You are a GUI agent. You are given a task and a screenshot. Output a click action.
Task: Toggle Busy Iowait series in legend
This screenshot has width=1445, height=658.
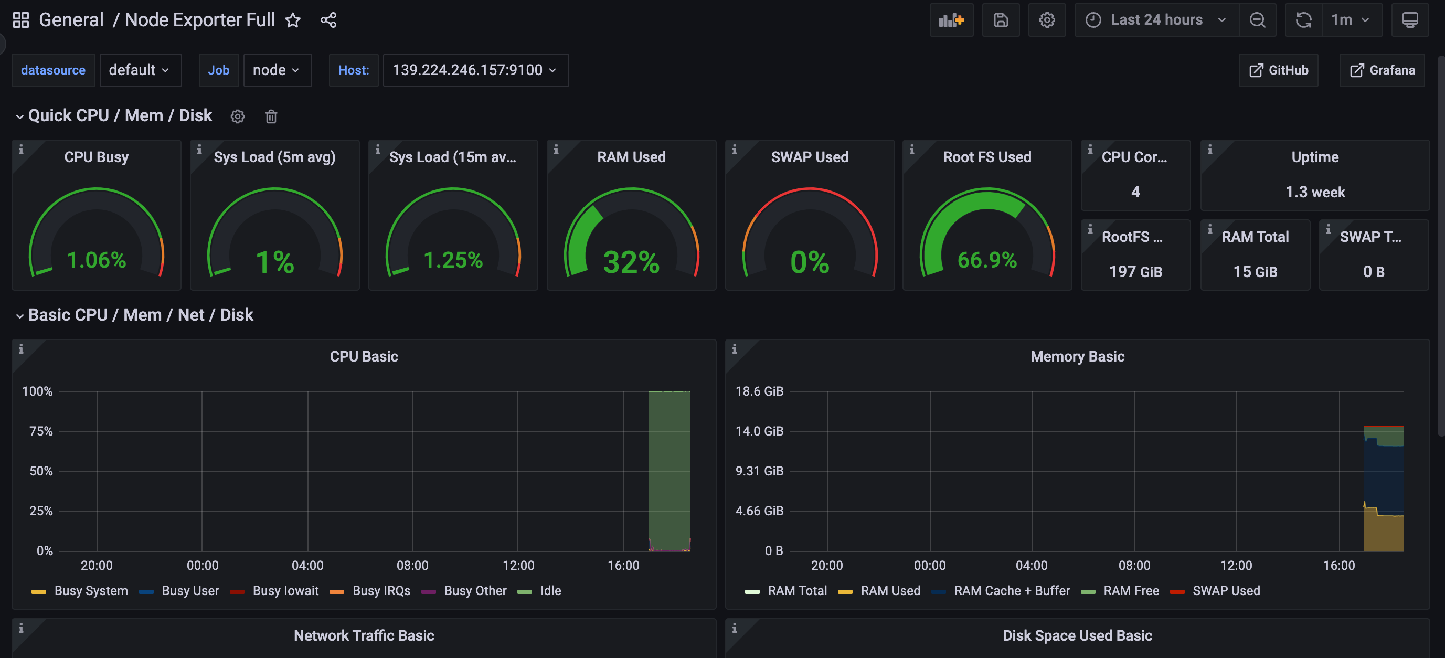pyautogui.click(x=285, y=591)
